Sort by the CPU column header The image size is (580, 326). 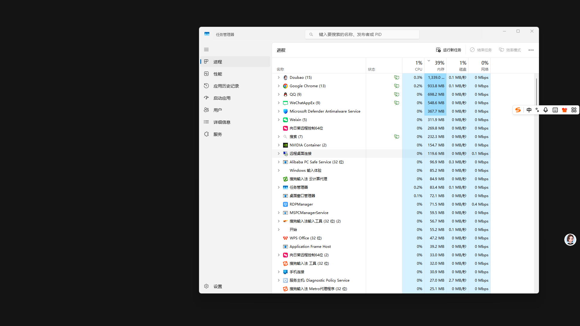413,66
